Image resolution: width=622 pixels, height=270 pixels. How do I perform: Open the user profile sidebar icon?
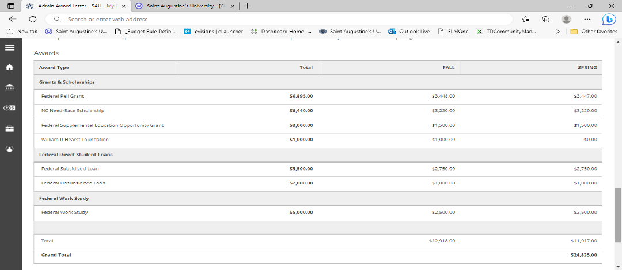9,149
